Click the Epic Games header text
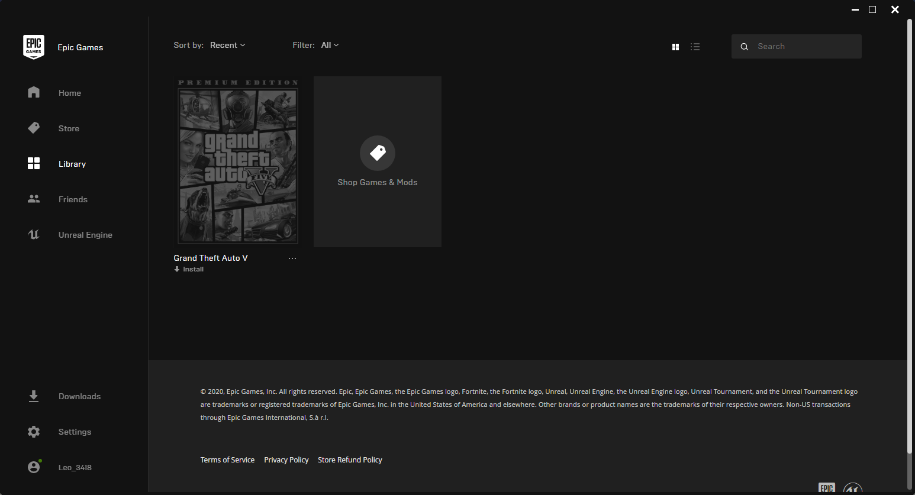Screen dimensions: 915x495 coord(80,47)
